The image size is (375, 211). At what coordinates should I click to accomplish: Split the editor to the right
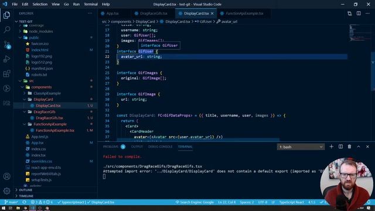pyautogui.click(x=359, y=13)
